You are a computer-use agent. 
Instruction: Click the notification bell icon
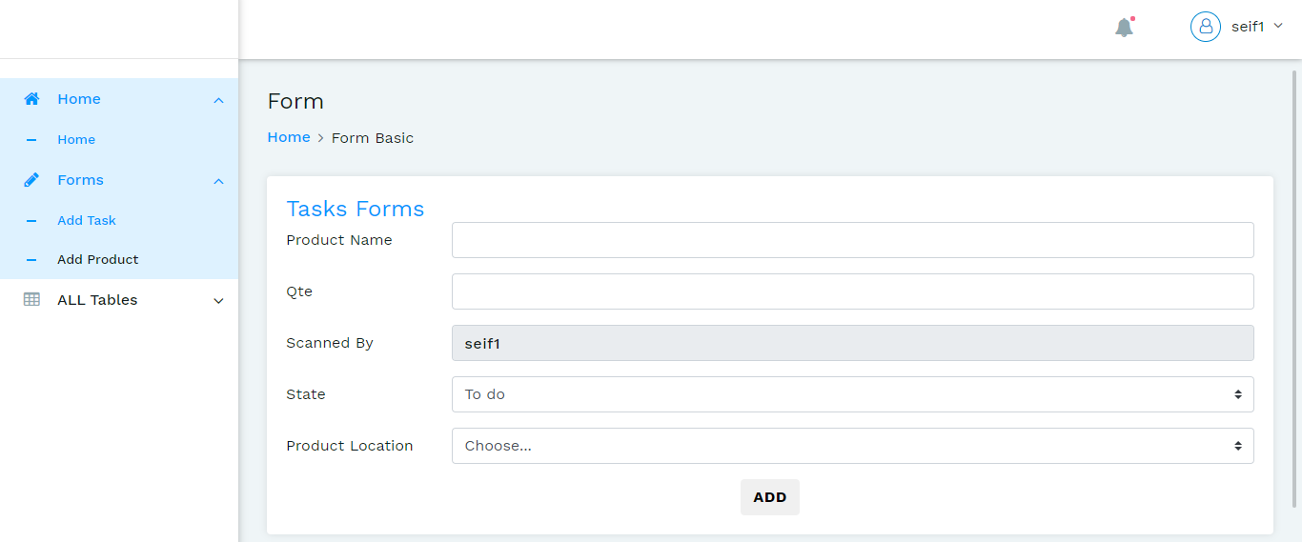tap(1125, 28)
